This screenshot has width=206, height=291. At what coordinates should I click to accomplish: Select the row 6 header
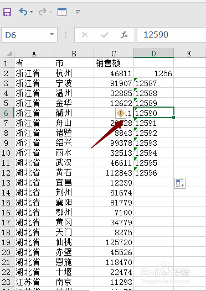(x=7, y=113)
